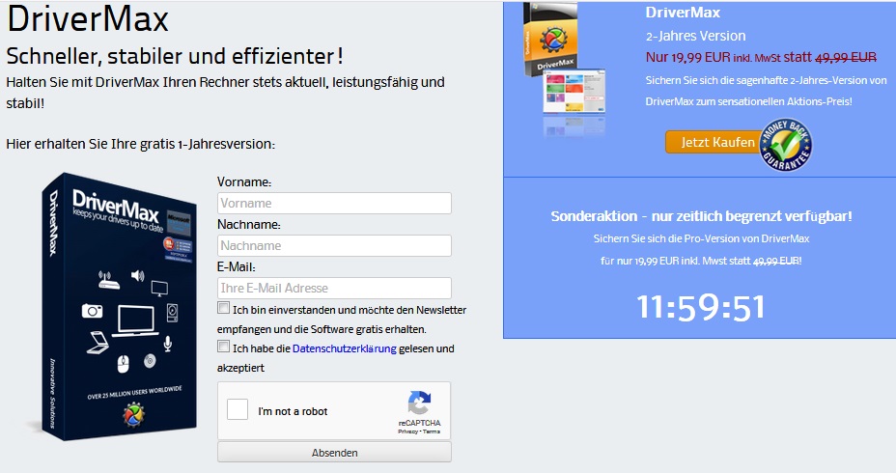This screenshot has width=896, height=473.
Task: Click the large DriverMax box image
Action: (119, 307)
